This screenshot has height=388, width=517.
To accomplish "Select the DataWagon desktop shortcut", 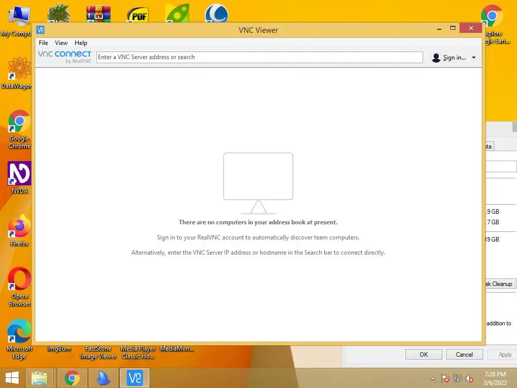I will coord(17,73).
